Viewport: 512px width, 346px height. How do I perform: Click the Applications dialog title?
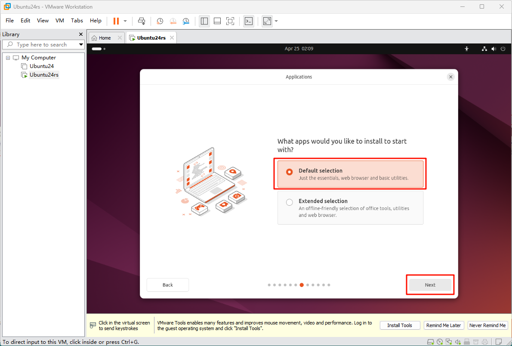(299, 77)
